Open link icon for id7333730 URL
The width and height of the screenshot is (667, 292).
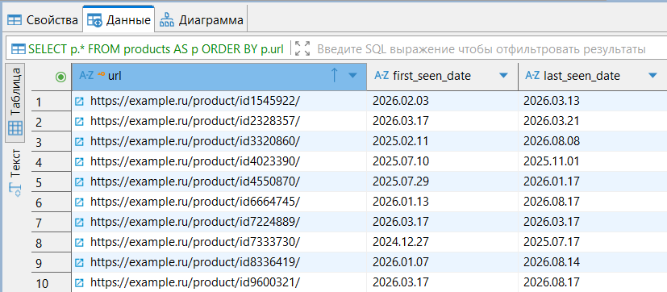point(79,242)
